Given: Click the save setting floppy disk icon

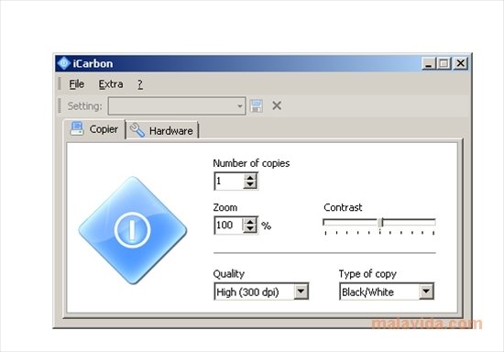Looking at the screenshot, I should point(257,105).
